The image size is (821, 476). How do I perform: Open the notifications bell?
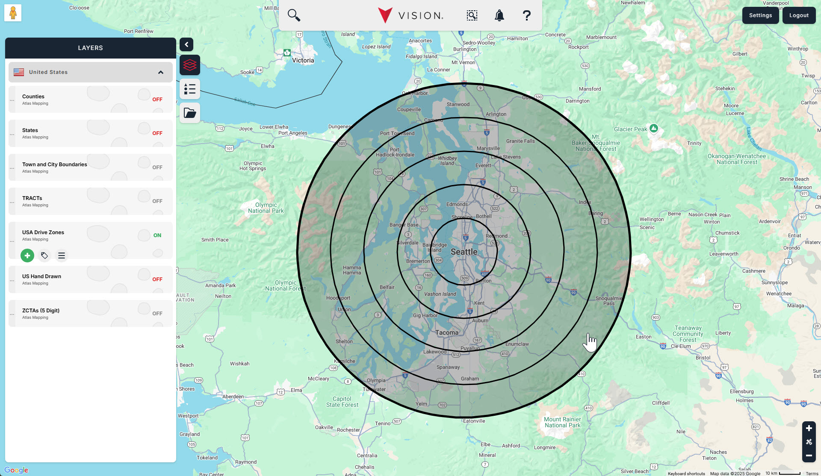[499, 15]
